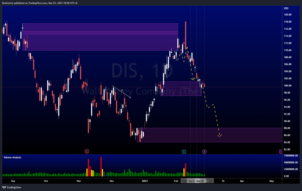Click the pink E badge at the right edge
The height and width of the screenshot is (191, 302).
280,151
